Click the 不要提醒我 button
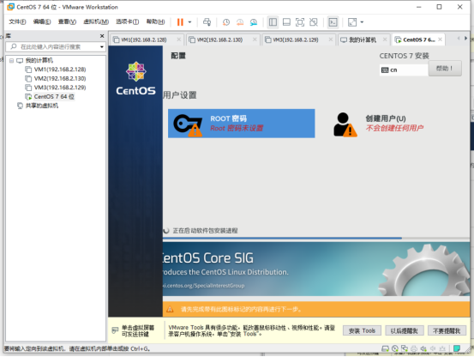The image size is (474, 357). click(447, 330)
